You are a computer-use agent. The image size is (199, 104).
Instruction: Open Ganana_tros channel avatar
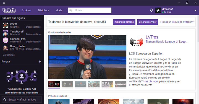click(x=6, y=40)
